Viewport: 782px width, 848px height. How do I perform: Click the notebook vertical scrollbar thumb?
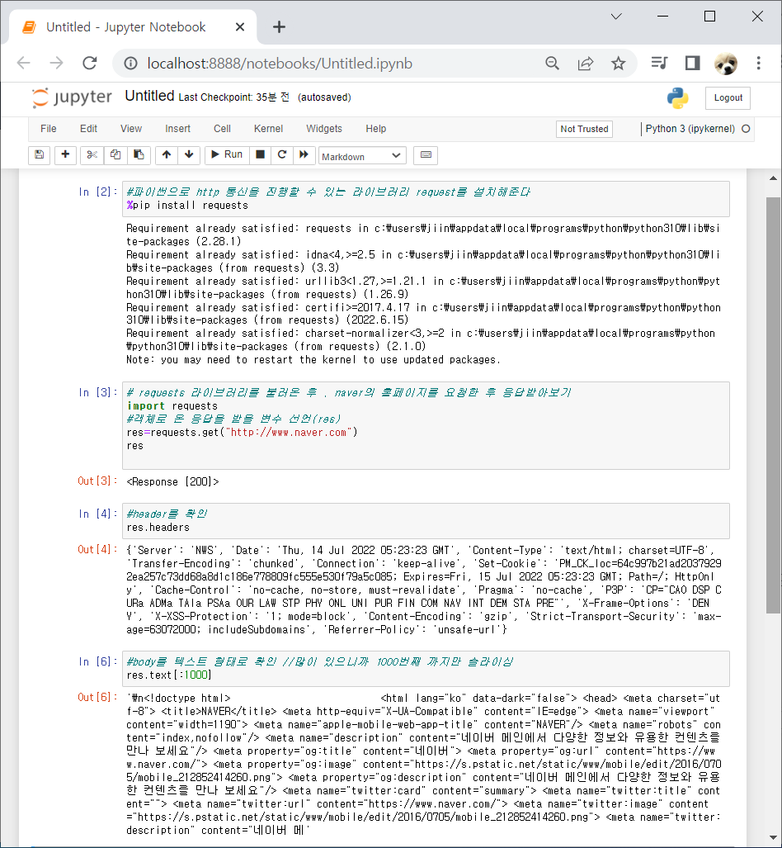click(774, 405)
